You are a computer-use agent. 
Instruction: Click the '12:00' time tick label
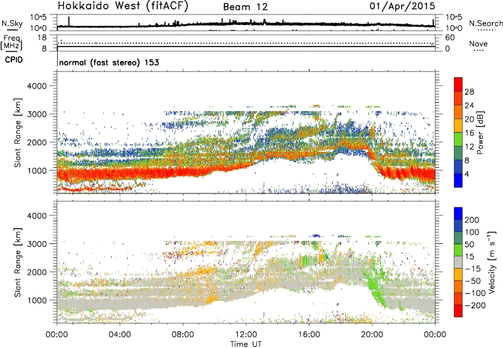tap(246, 335)
